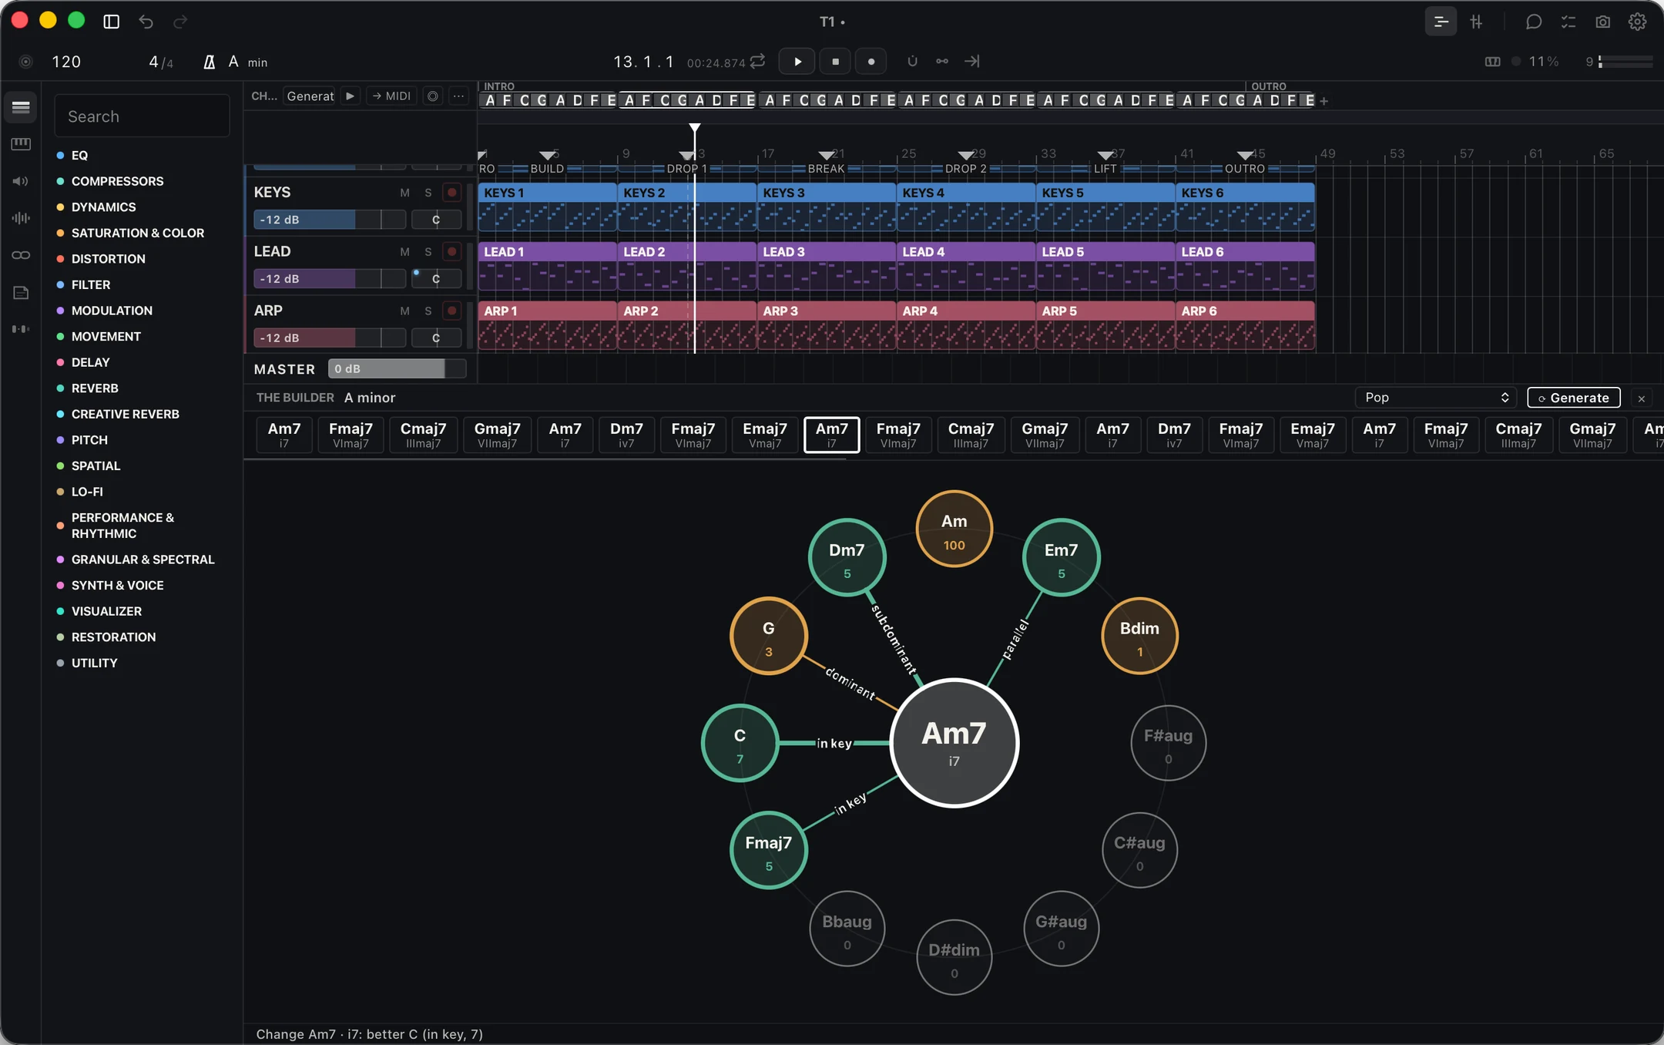Toggle loop playback icon
1664x1045 pixels.
pos(758,61)
